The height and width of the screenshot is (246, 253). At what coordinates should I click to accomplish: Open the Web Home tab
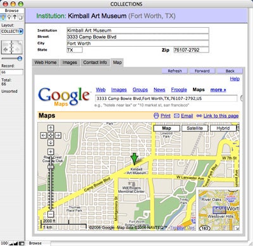tap(46, 63)
